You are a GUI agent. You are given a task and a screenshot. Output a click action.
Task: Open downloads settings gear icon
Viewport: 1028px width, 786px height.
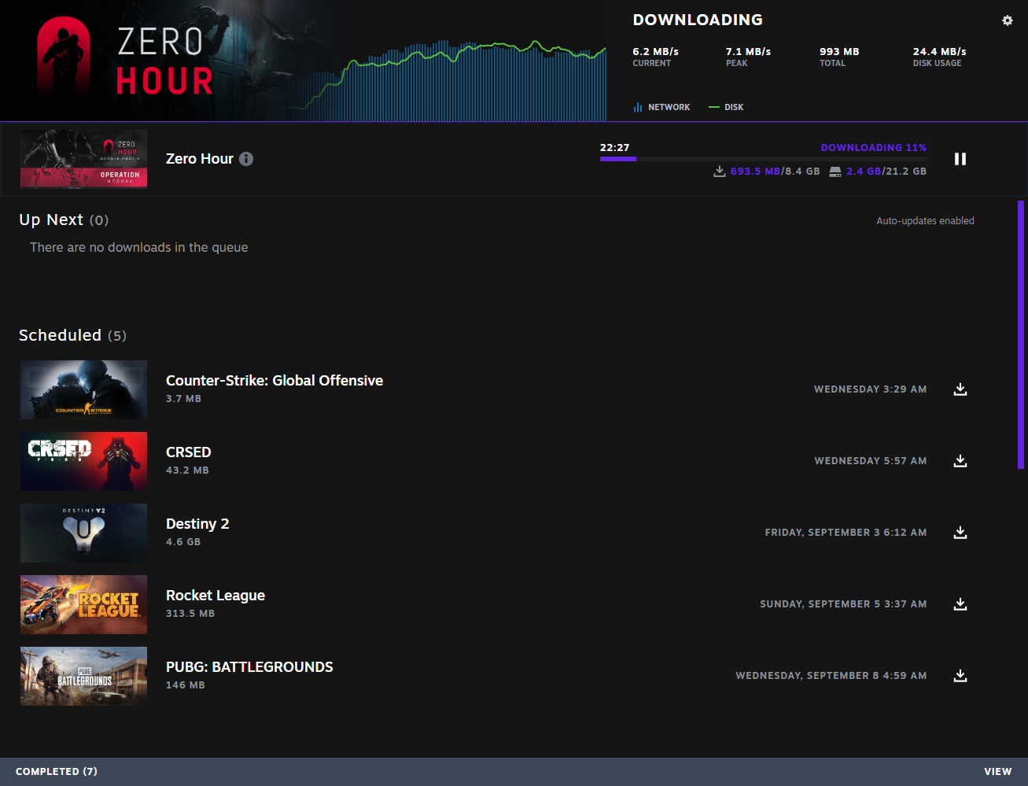point(1008,20)
